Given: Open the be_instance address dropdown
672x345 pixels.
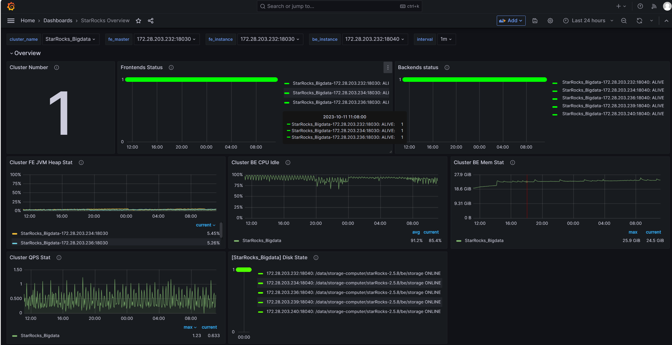Looking at the screenshot, I should 375,39.
